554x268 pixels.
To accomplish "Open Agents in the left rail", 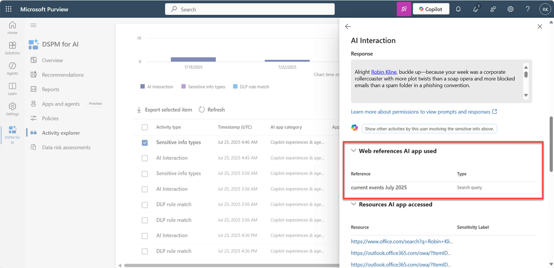I will click(12, 68).
